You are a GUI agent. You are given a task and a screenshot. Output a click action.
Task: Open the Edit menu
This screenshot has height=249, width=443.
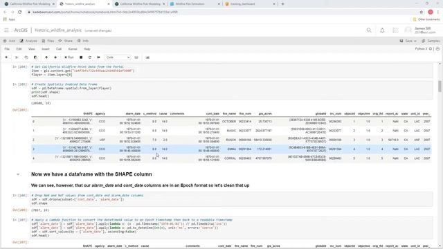(19, 49)
